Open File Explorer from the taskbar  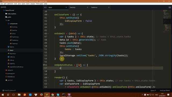coord(19,95)
